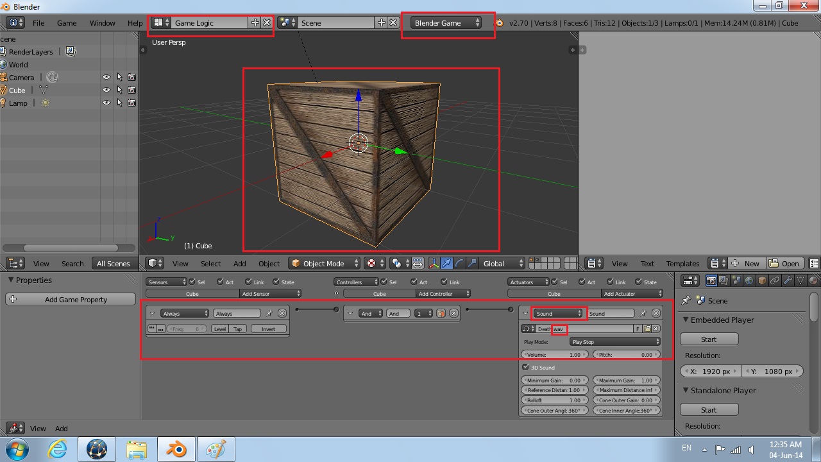The height and width of the screenshot is (462, 821).
Task: Delete the Always sensor
Action: [x=282, y=313]
